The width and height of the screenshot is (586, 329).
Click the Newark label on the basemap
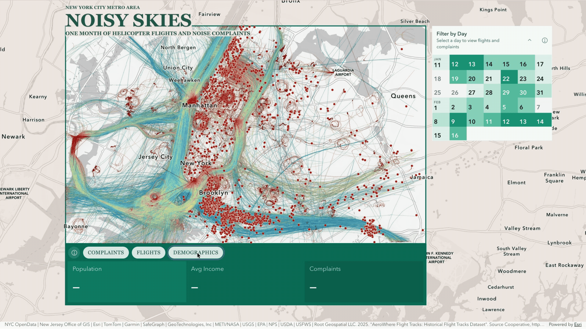coord(13,136)
